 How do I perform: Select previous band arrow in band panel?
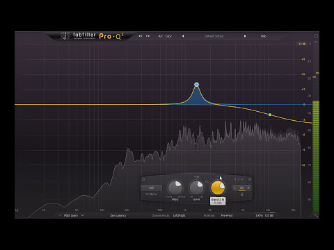[235, 179]
